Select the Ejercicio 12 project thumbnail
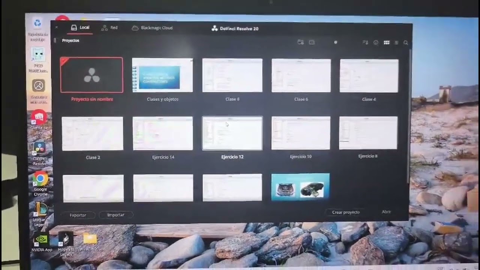 point(232,133)
